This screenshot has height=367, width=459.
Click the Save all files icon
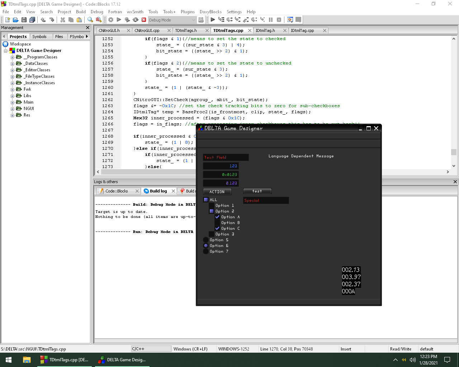click(32, 20)
